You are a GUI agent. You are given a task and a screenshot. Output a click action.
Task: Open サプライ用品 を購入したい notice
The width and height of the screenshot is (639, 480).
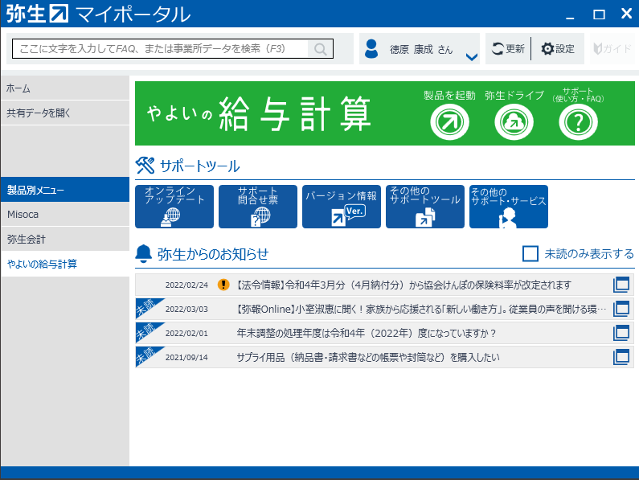[384, 357]
